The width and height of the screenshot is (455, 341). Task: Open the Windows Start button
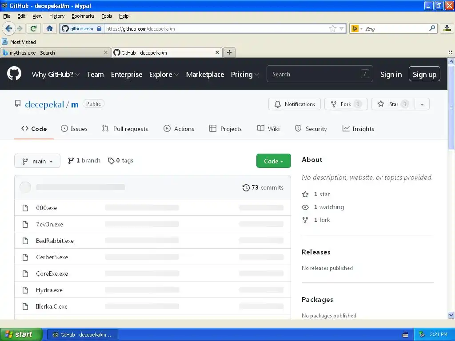coord(21,334)
